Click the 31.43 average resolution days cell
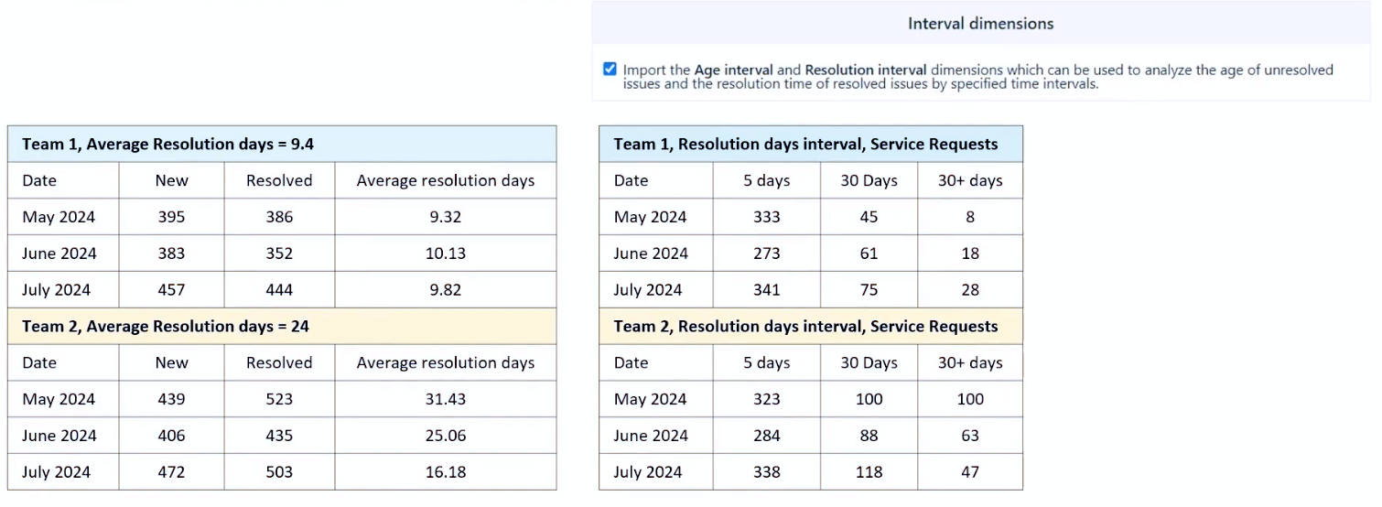 click(x=446, y=399)
